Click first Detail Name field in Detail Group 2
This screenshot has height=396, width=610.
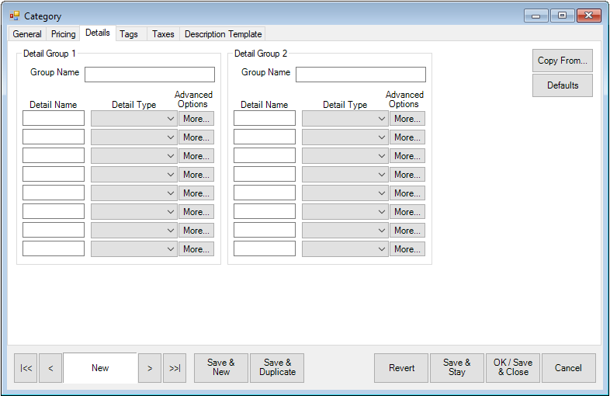coord(265,119)
